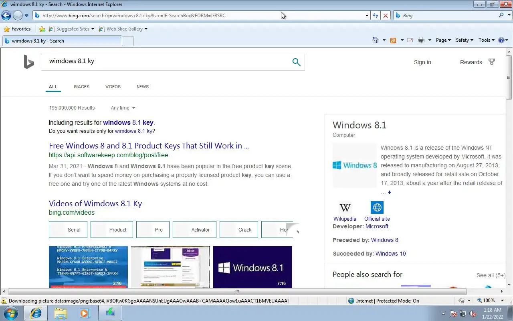Open Bing Rewards
Image resolution: width=513 pixels, height=321 pixels.
tap(471, 62)
